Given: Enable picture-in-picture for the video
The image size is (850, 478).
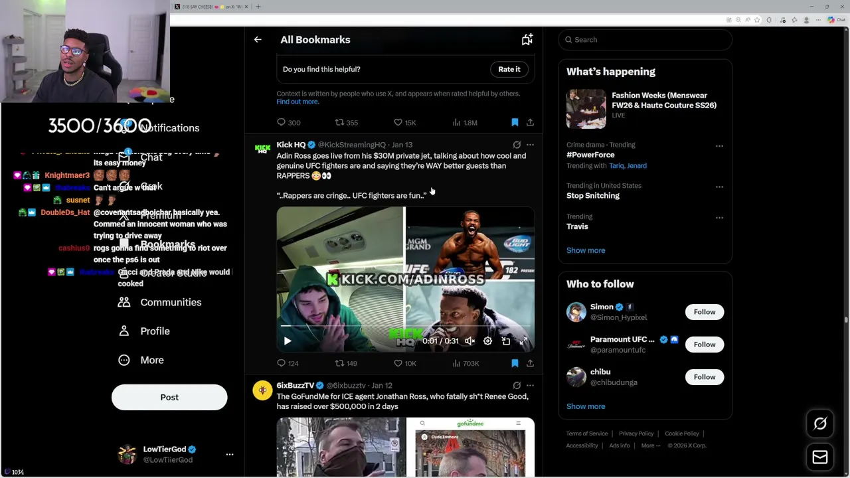Looking at the screenshot, I should point(506,341).
